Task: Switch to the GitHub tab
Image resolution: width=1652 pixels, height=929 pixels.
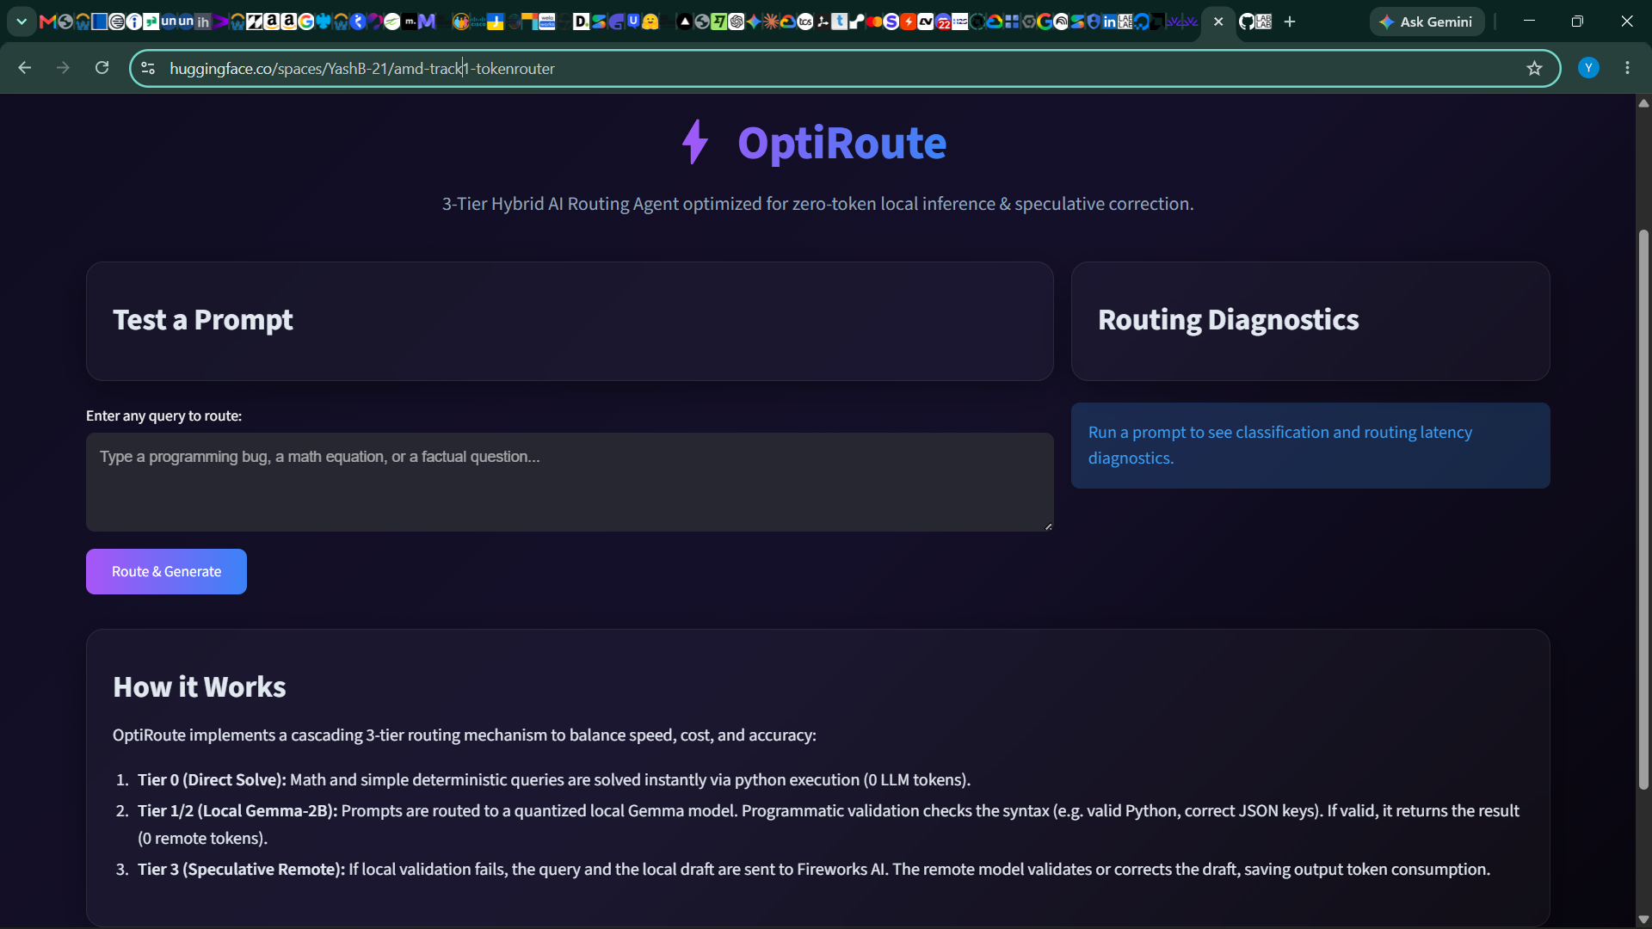Action: coord(1247,22)
